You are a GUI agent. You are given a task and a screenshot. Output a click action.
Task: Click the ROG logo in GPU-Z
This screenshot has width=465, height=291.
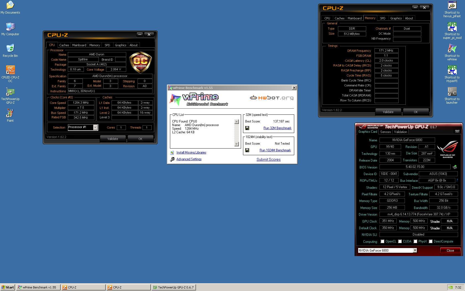pos(447,149)
